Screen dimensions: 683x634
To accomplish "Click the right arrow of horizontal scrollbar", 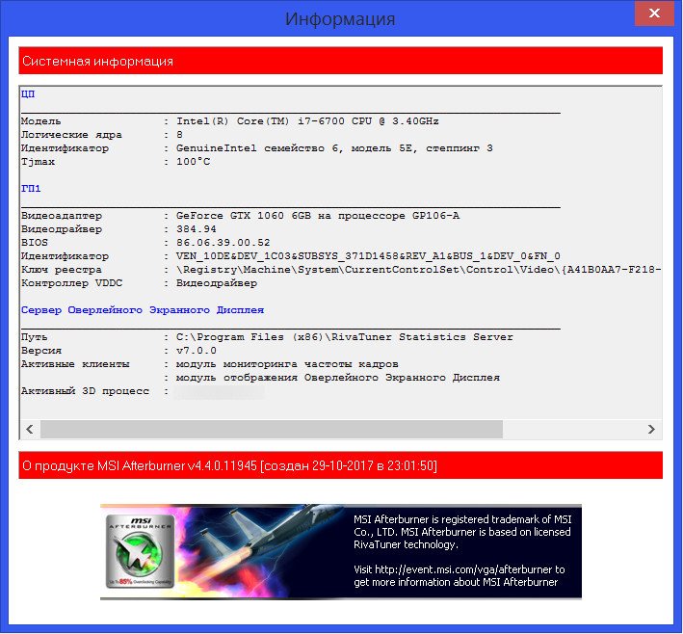I will tap(651, 429).
